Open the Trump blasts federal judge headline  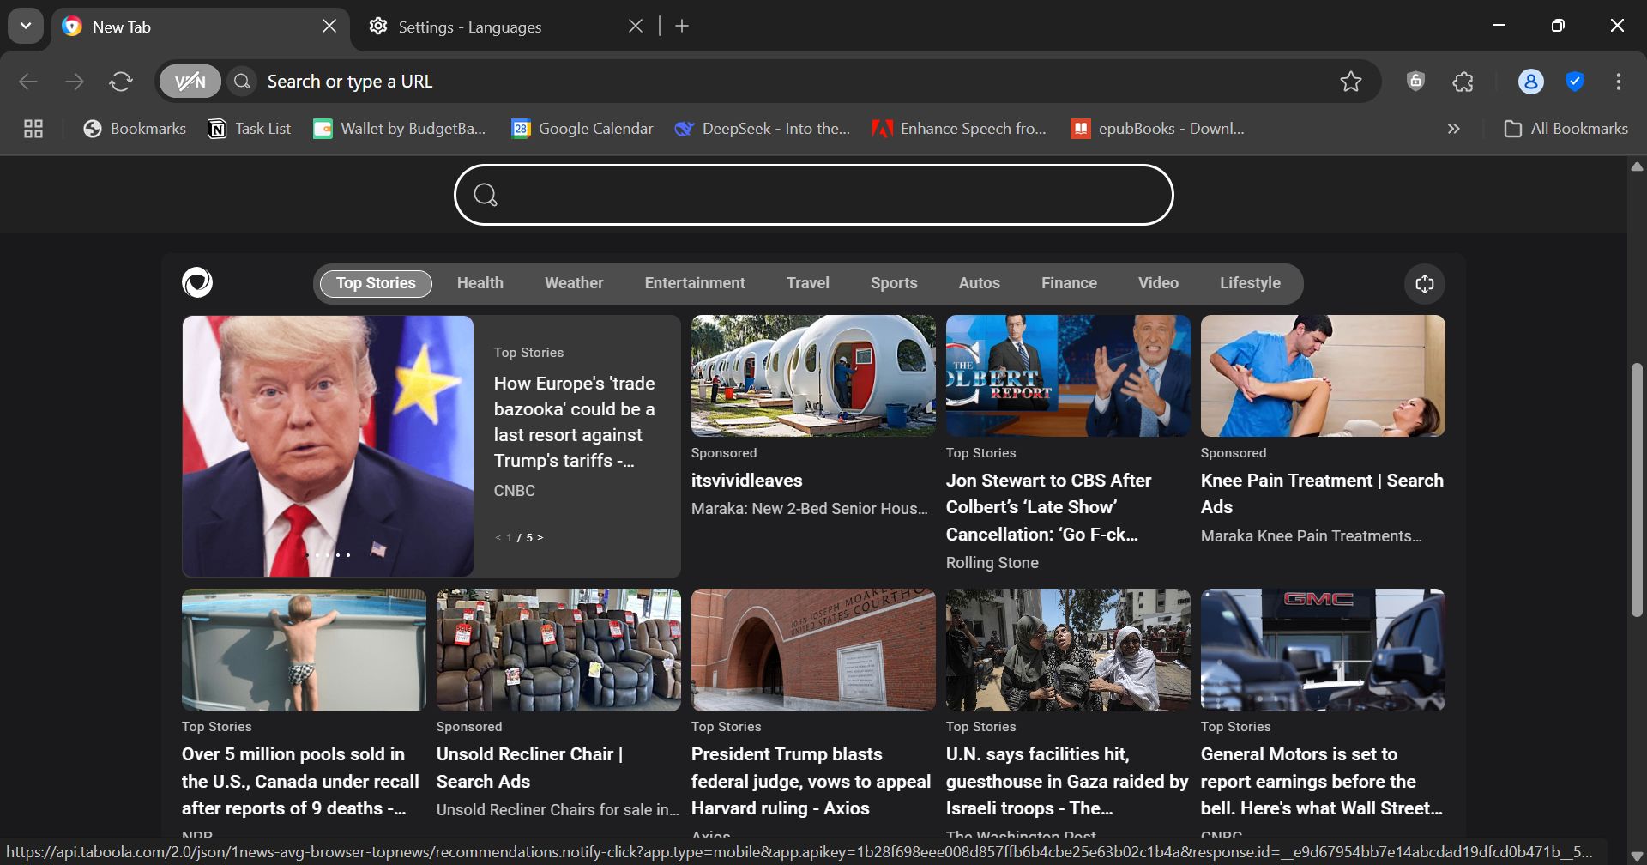[x=811, y=781]
